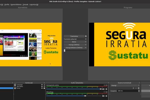Screen dimensions: 150x100
Task: Add scene transition with plus icon
Action: (x=133, y=88)
